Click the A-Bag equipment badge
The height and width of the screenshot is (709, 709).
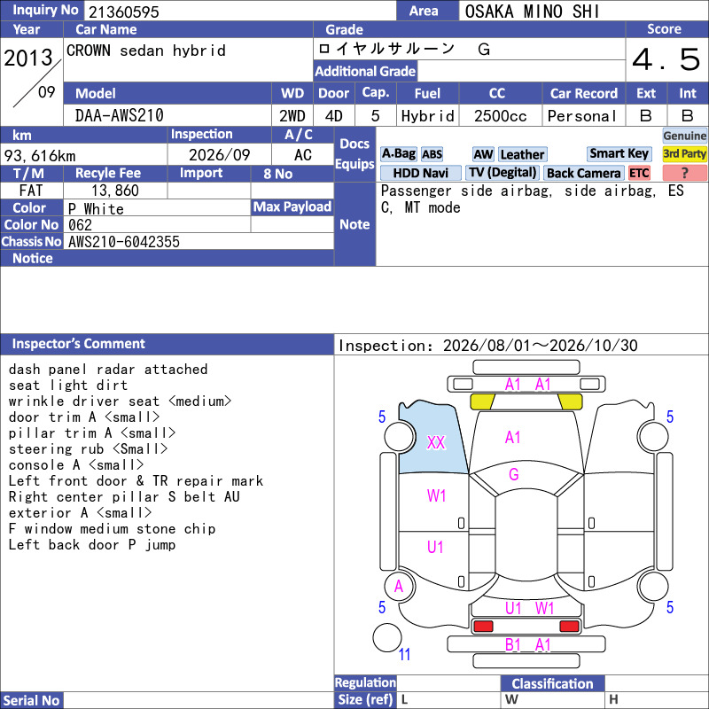[398, 154]
